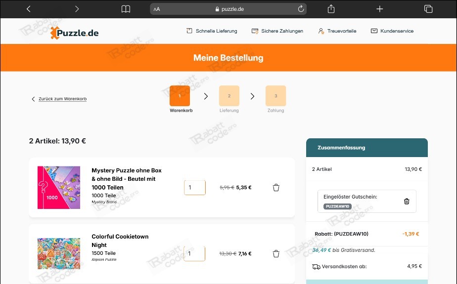The width and height of the screenshot is (457, 284).
Task: Select checkout step 2 Lieferung
Action: pyautogui.click(x=229, y=96)
